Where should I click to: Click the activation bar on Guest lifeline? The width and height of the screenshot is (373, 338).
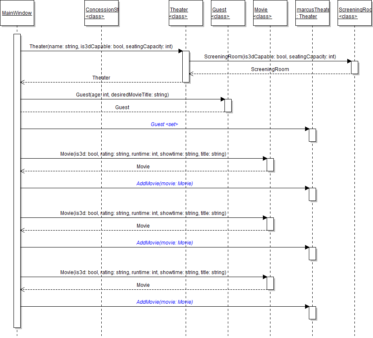coord(228,105)
